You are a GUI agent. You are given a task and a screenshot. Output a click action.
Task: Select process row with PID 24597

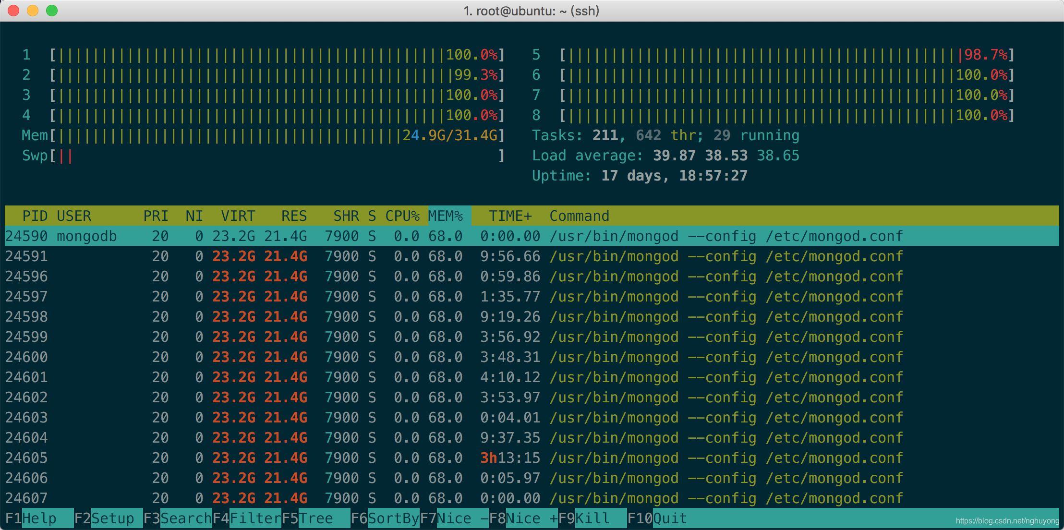tap(532, 297)
